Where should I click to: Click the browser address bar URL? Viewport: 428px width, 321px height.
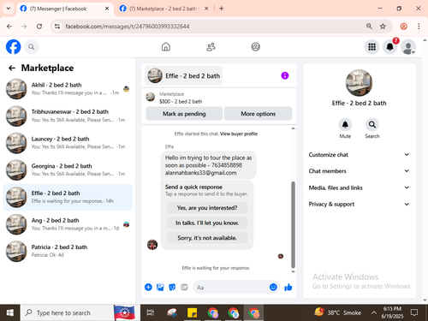[128, 27]
